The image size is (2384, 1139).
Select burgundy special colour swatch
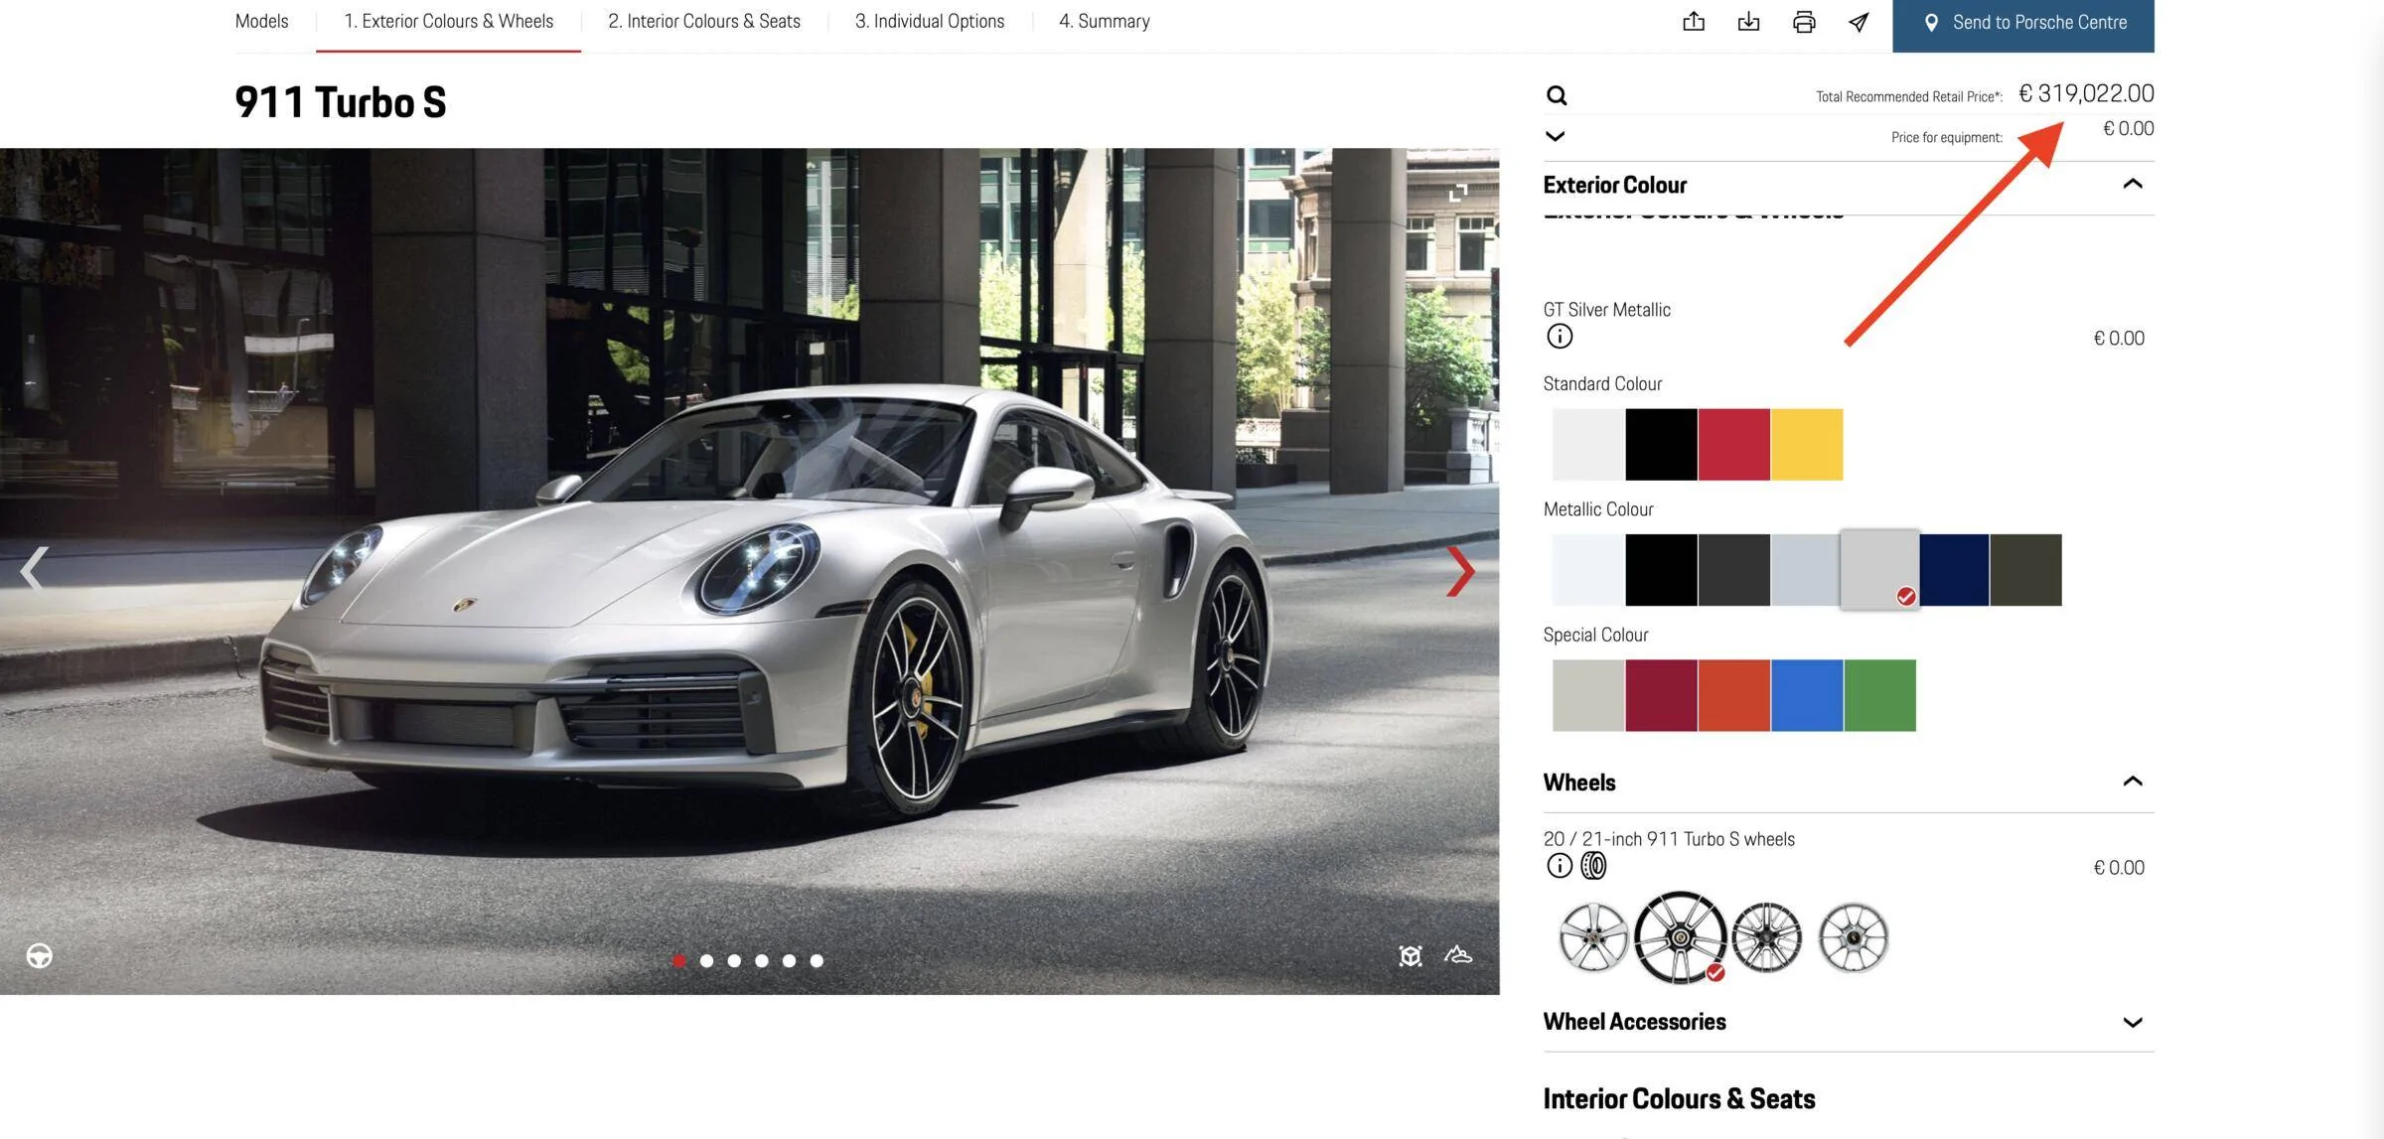(1661, 695)
